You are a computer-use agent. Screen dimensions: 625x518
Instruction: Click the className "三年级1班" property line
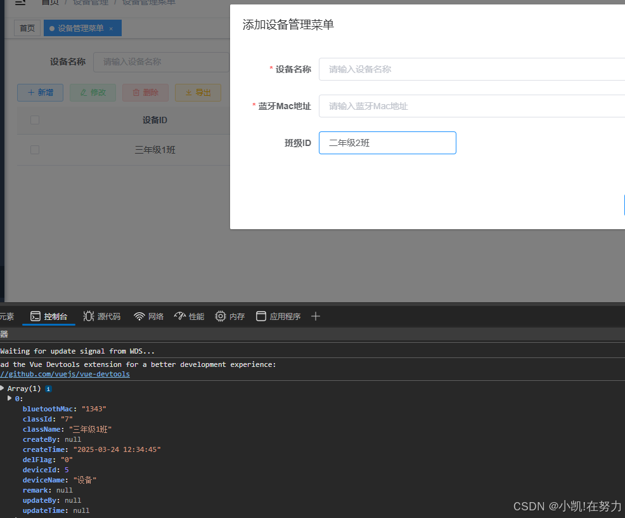67,429
